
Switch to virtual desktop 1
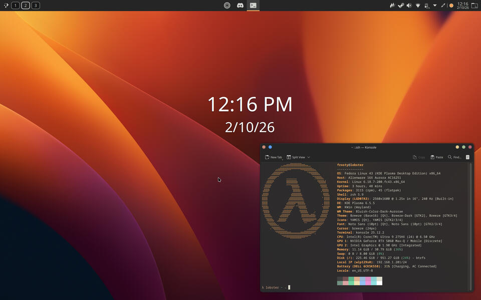(x=16, y=6)
